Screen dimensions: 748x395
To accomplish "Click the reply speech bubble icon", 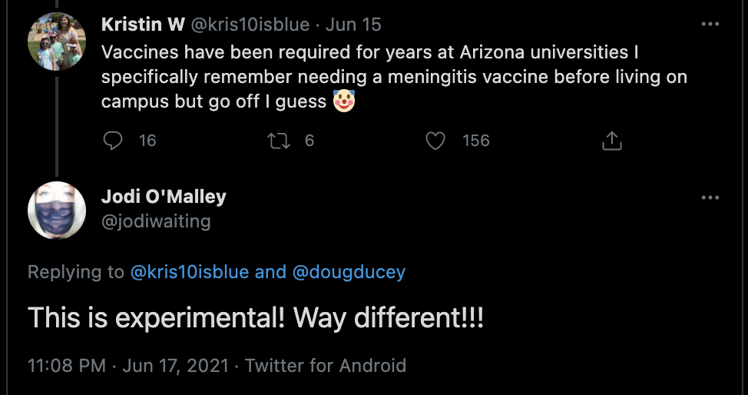I will click(x=113, y=141).
